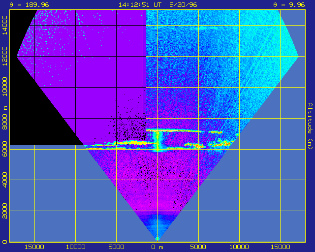This screenshot has width=315, height=252.
Task: Click the 12000 altitude tick label
Action: tap(4, 56)
